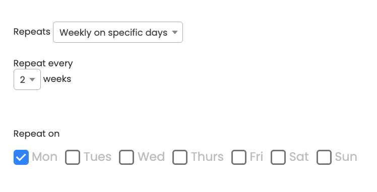Enable the Wed checkbox

pos(127,157)
